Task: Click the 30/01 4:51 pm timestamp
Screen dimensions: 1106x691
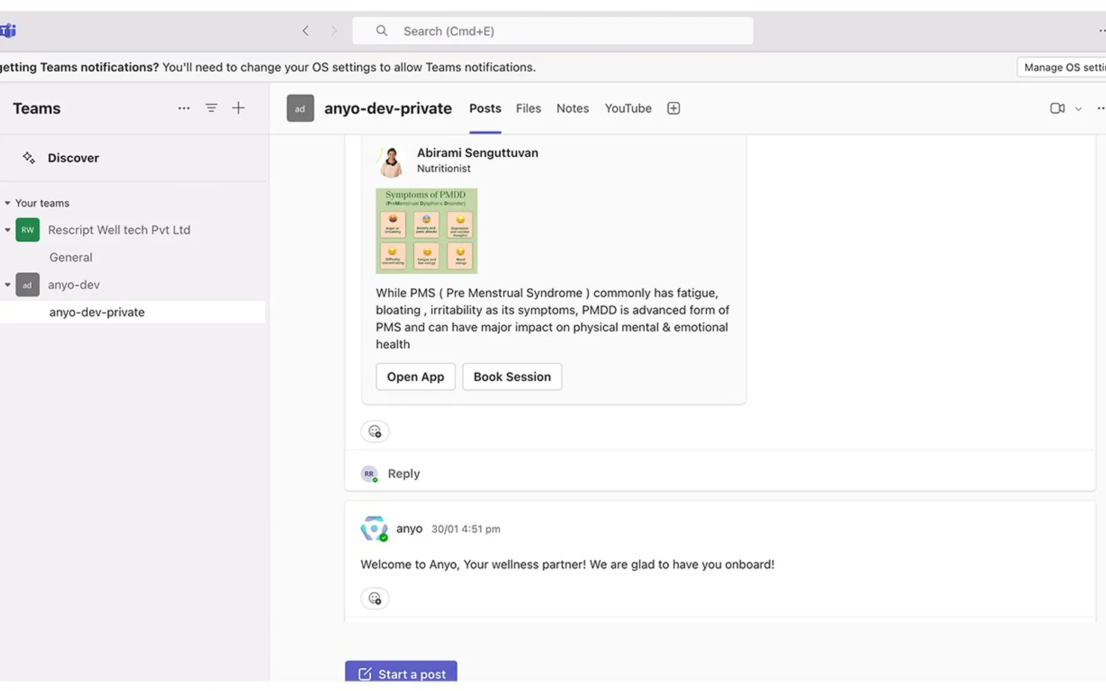Action: [466, 529]
